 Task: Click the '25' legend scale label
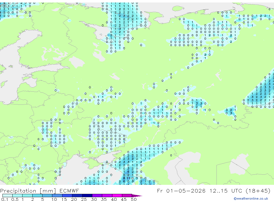(x=84, y=199)
